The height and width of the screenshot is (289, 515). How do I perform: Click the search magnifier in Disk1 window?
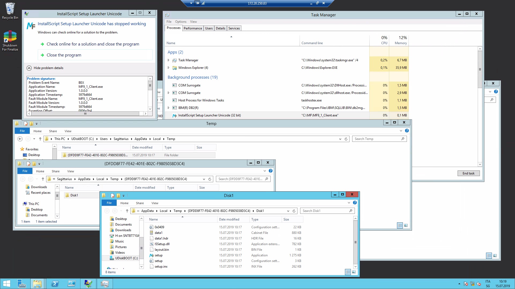(x=351, y=211)
